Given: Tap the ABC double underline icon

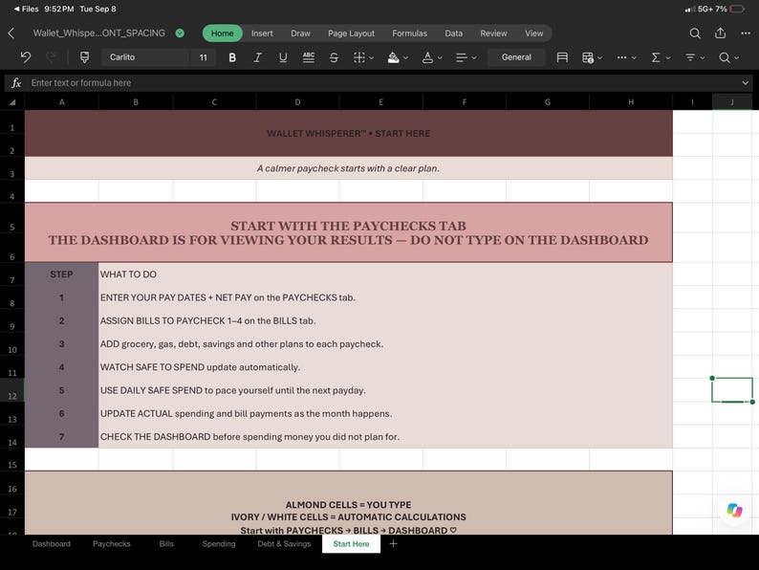Looking at the screenshot, I should point(309,57).
